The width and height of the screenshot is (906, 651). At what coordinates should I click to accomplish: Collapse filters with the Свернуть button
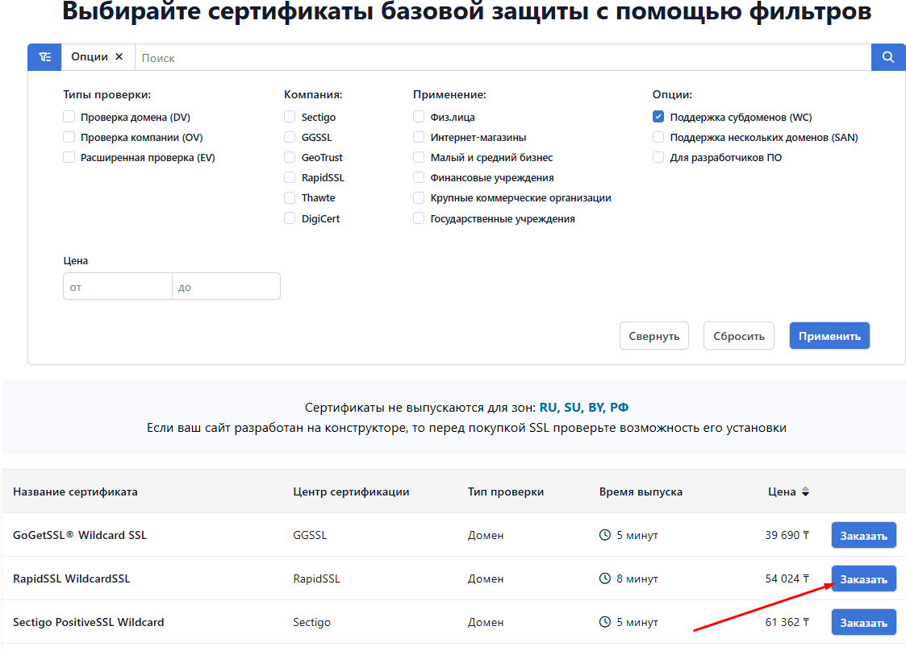[x=653, y=336]
